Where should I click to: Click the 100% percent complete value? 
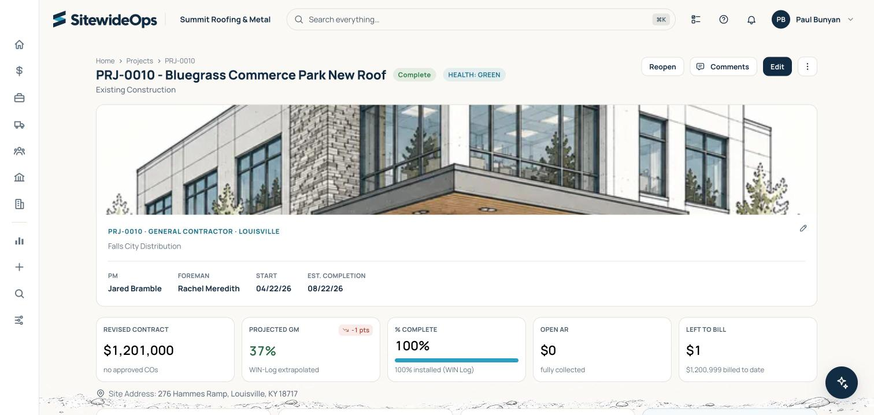pos(412,346)
